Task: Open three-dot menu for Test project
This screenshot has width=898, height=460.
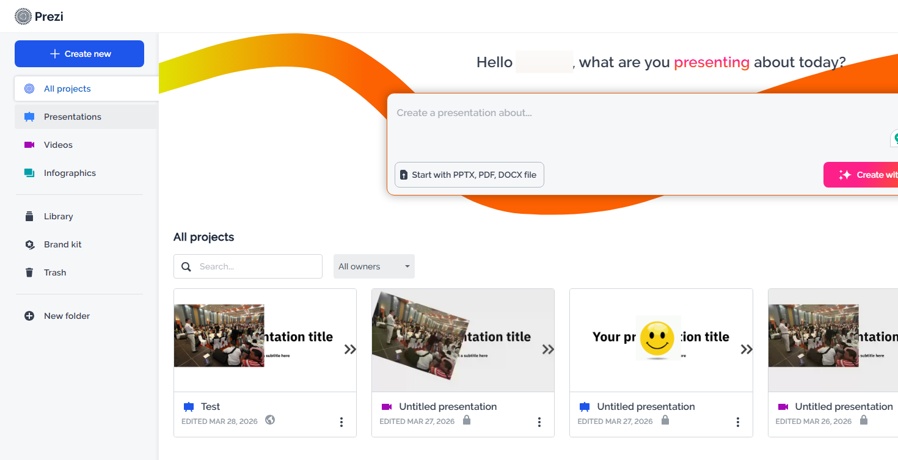Action: tap(341, 422)
